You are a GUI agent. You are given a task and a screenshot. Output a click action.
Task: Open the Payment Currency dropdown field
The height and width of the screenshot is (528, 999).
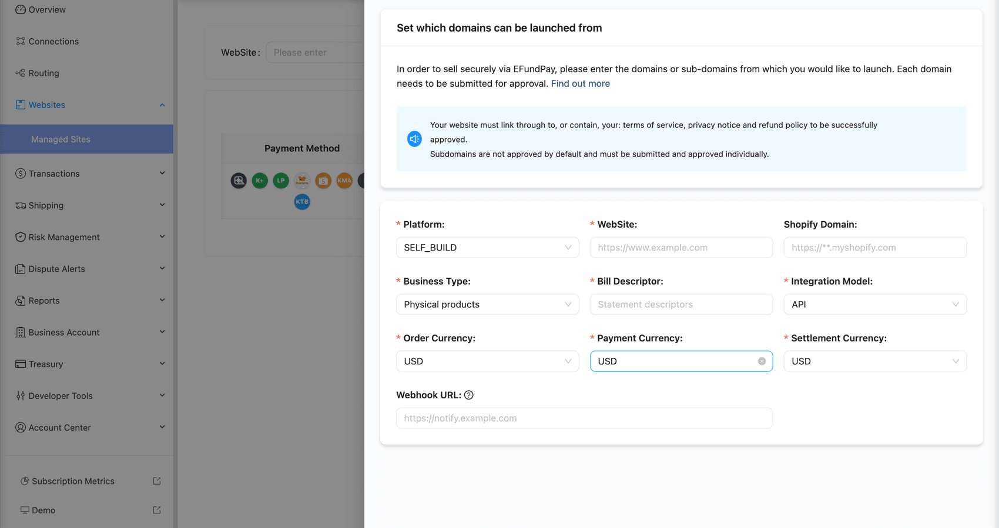point(681,361)
